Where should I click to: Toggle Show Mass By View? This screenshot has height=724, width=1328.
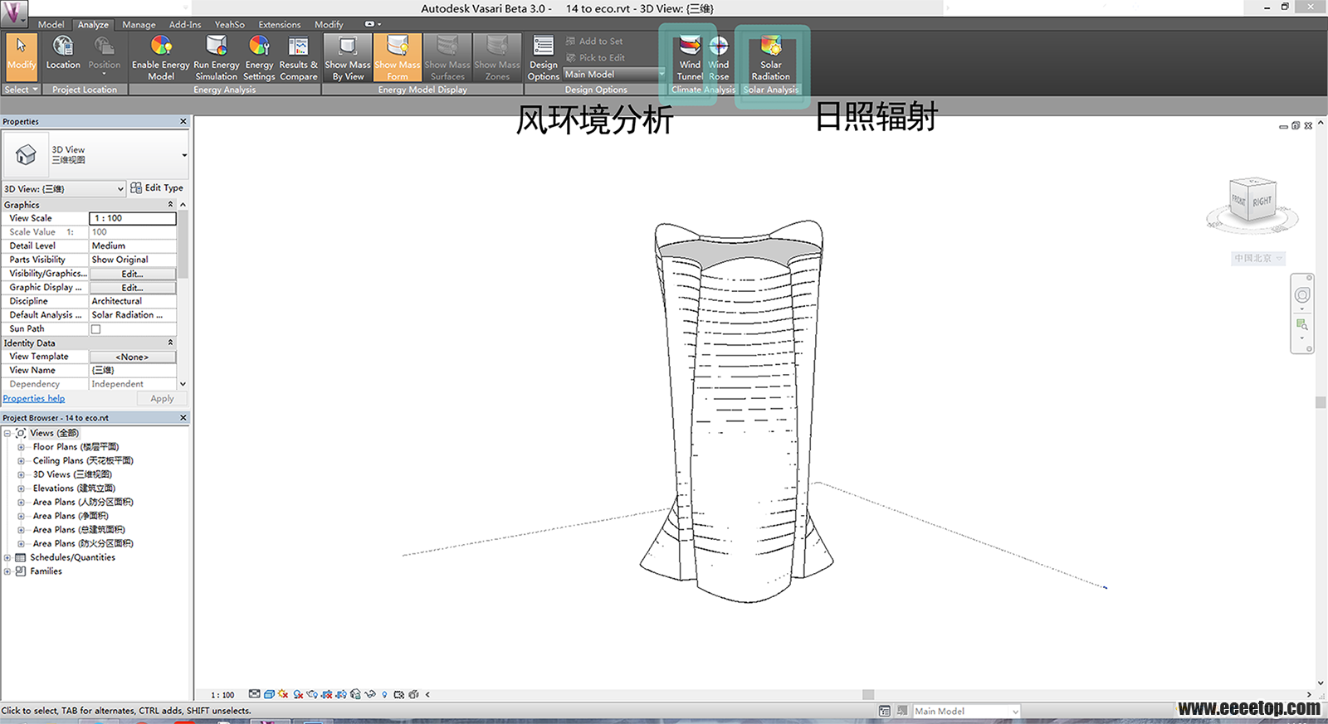click(x=348, y=57)
